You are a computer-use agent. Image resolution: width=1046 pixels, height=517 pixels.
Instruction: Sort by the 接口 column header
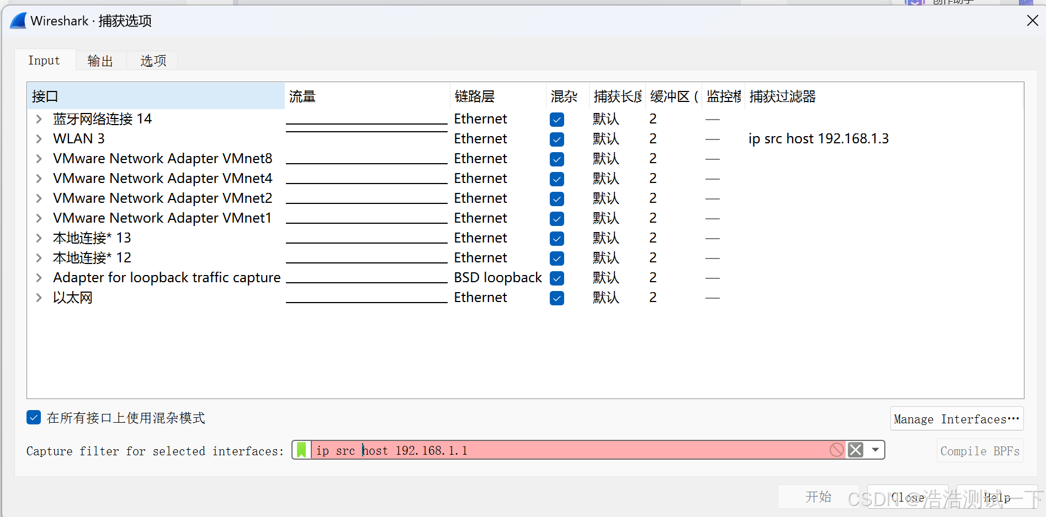pyautogui.click(x=156, y=96)
